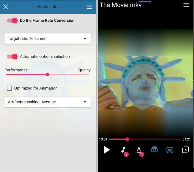194x172 pixels.
Task: Open the Target rate: To screen dropdown
Action: [x=47, y=39]
